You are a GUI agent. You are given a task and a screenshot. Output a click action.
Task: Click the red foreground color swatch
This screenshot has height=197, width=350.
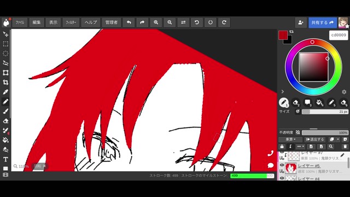tap(283, 35)
